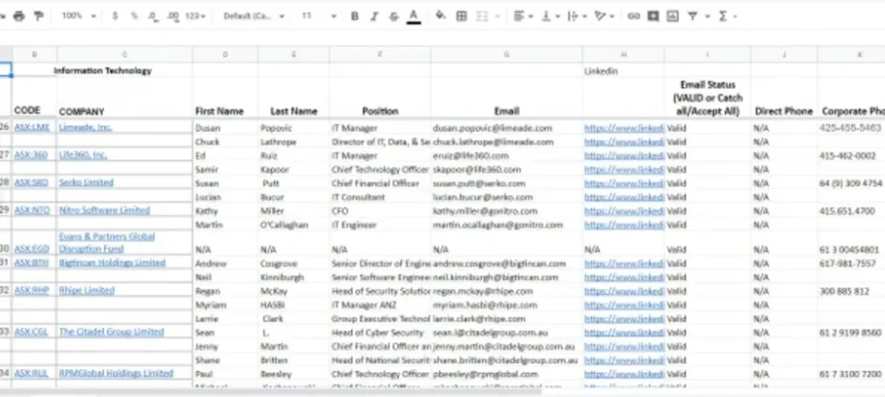Open the text color picker
This screenshot has width=885, height=397.
pyautogui.click(x=414, y=16)
